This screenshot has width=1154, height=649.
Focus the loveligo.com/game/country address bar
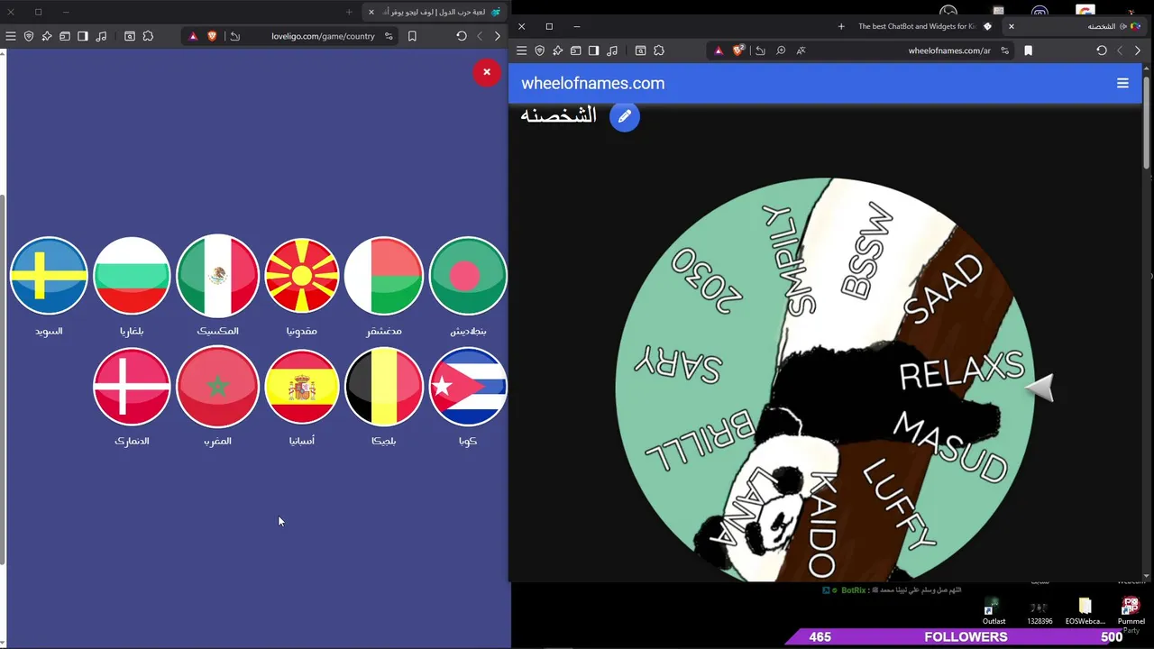tap(323, 36)
